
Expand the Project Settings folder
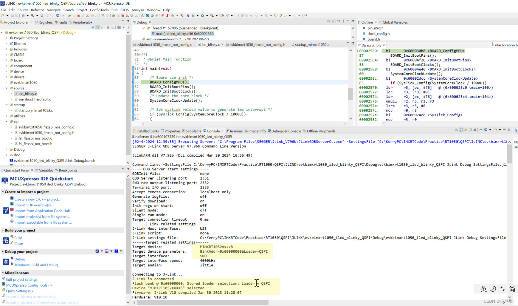[x=7, y=38]
